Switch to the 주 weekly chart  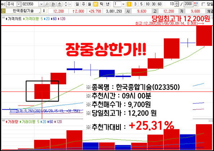point(83,4)
